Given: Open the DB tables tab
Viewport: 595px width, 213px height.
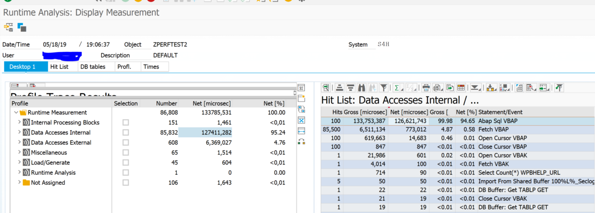Looking at the screenshot, I should pos(93,66).
